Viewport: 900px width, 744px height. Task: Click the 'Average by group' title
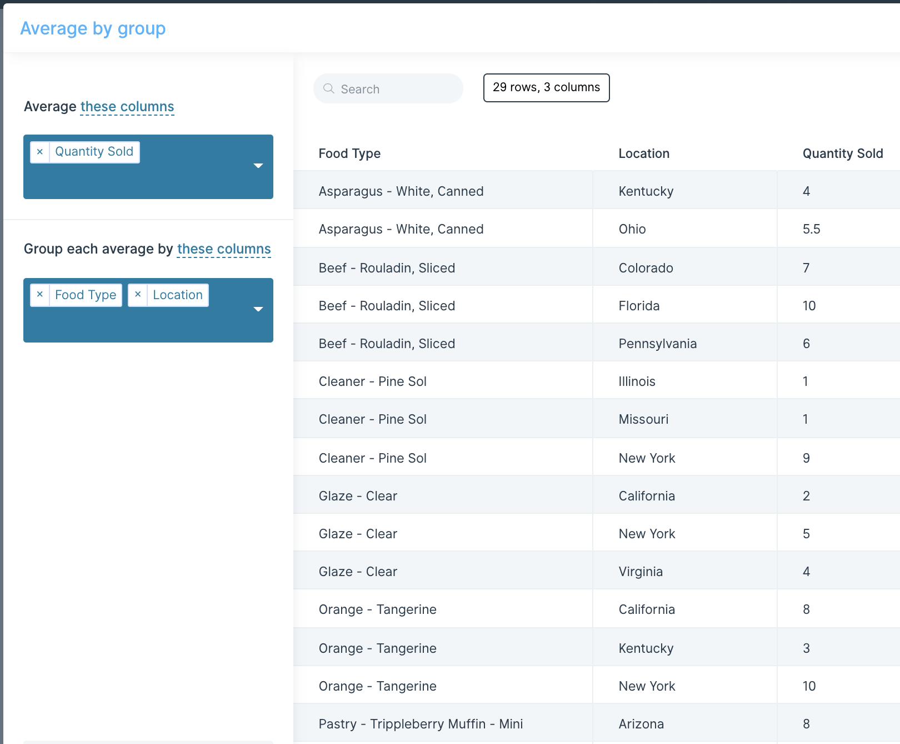click(93, 28)
